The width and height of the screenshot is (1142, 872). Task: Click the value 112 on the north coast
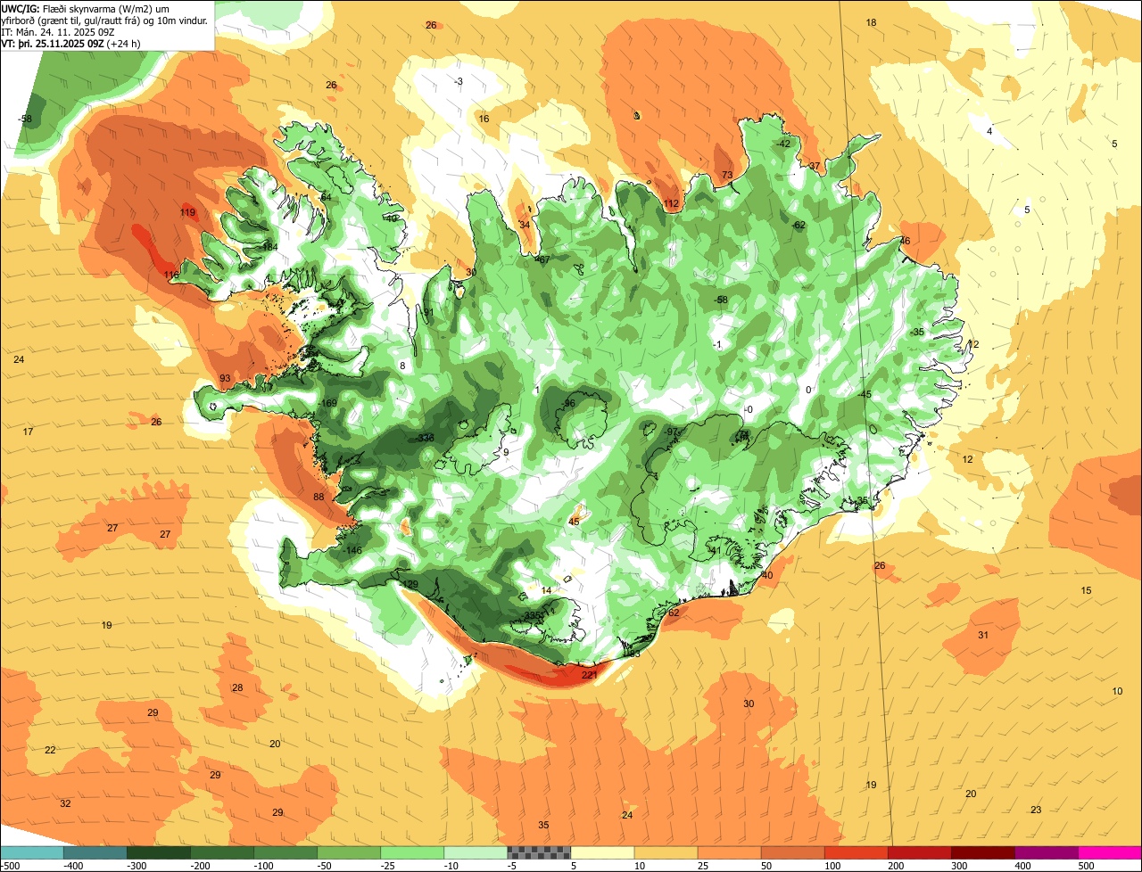pos(671,203)
